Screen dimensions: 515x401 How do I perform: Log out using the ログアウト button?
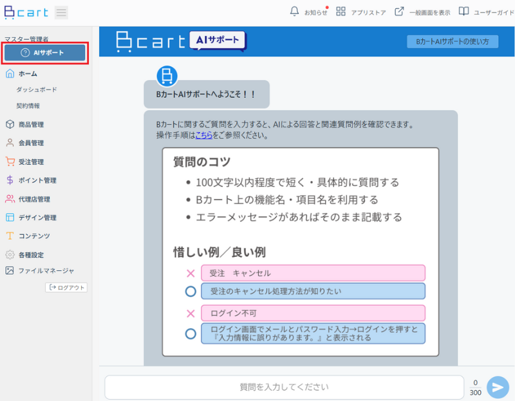pyautogui.click(x=66, y=287)
